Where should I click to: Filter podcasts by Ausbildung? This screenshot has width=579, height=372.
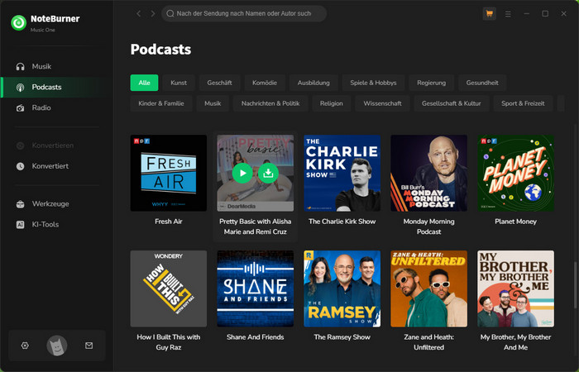pyautogui.click(x=313, y=83)
